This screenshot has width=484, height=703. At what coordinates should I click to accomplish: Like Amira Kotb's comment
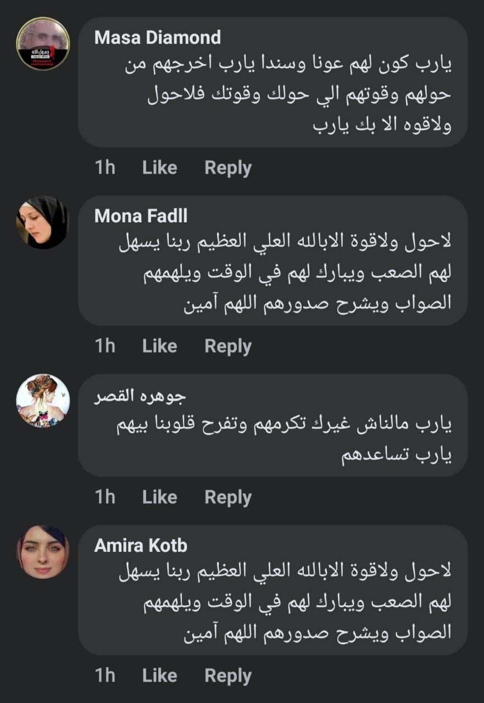[x=159, y=676]
